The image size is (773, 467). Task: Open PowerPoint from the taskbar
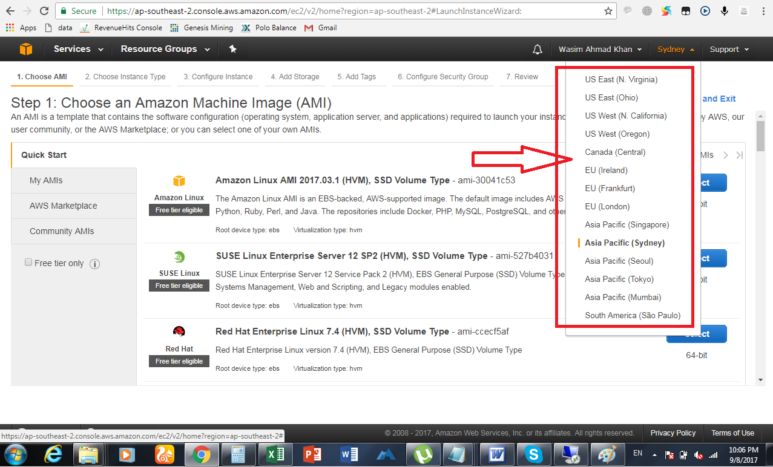point(313,454)
